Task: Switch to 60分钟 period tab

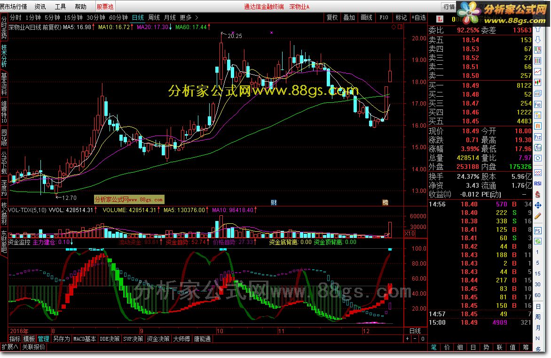Action: [x=118, y=17]
